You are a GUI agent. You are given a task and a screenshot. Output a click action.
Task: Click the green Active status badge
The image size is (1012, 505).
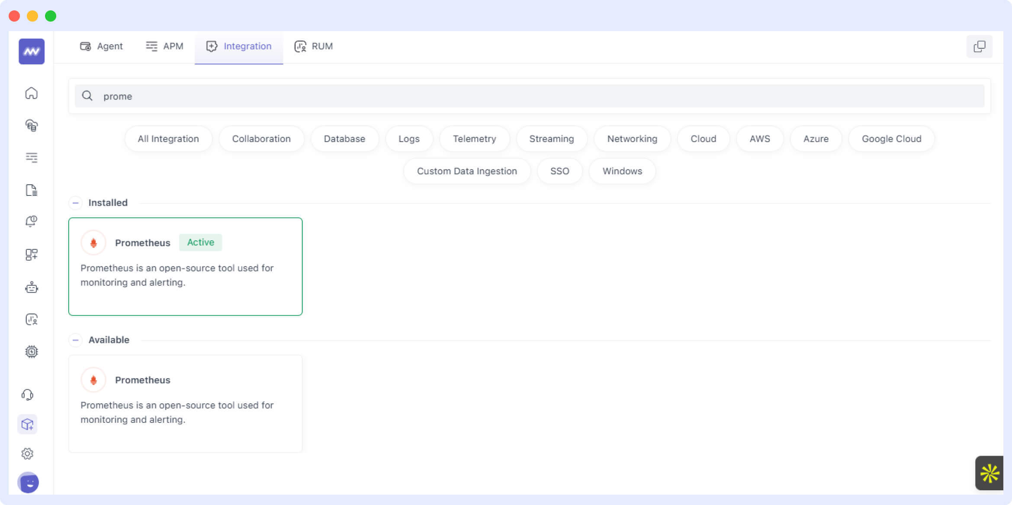pos(200,243)
